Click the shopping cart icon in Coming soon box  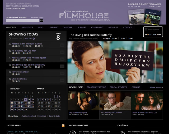click(146, 29)
